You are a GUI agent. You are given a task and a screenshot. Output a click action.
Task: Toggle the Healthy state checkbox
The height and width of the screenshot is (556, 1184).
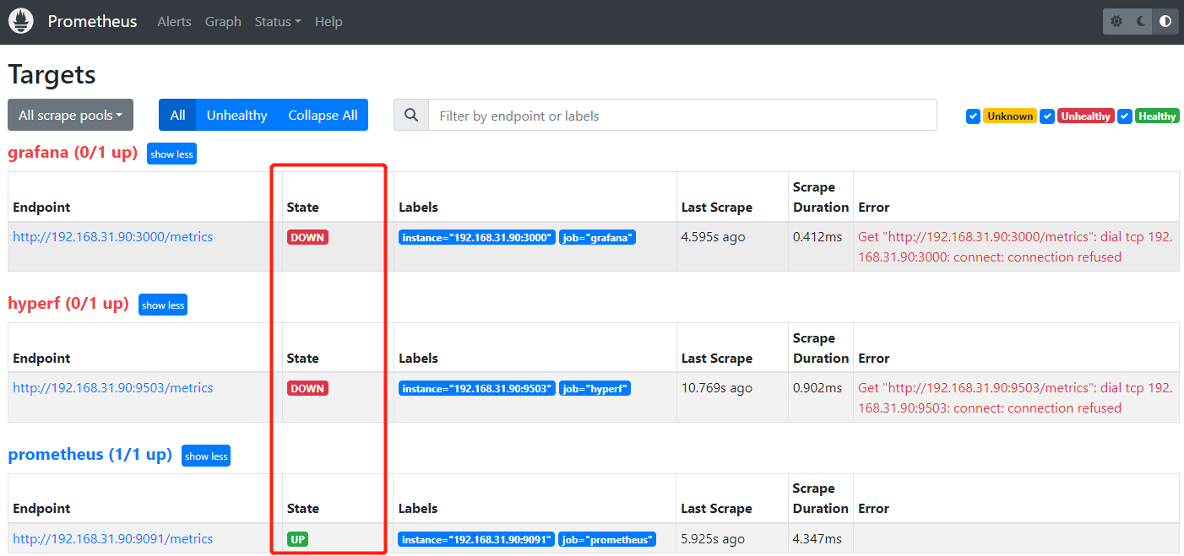[1124, 116]
